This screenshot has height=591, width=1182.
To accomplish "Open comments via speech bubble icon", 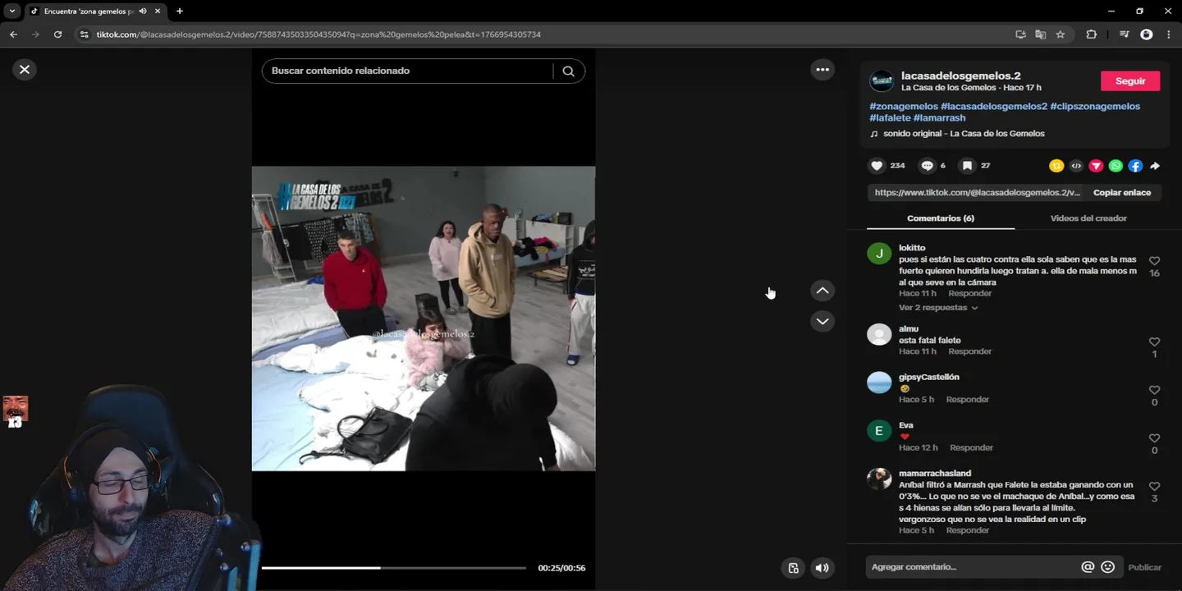I will pyautogui.click(x=927, y=166).
